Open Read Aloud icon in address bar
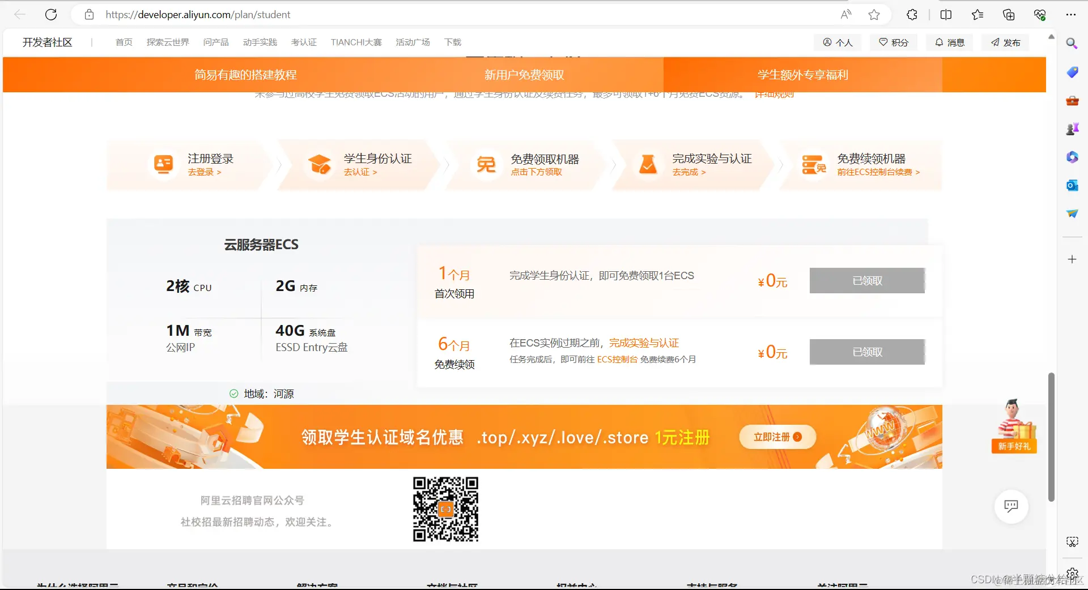The image size is (1088, 590). tap(846, 15)
